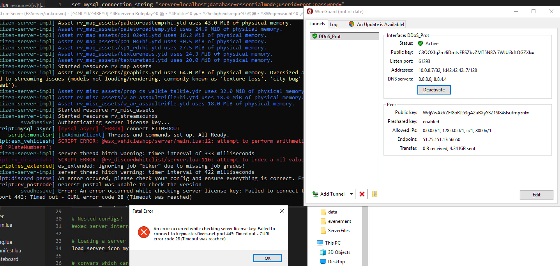Select the This PC computer icon
The height and width of the screenshot is (266, 560).
pyautogui.click(x=320, y=243)
